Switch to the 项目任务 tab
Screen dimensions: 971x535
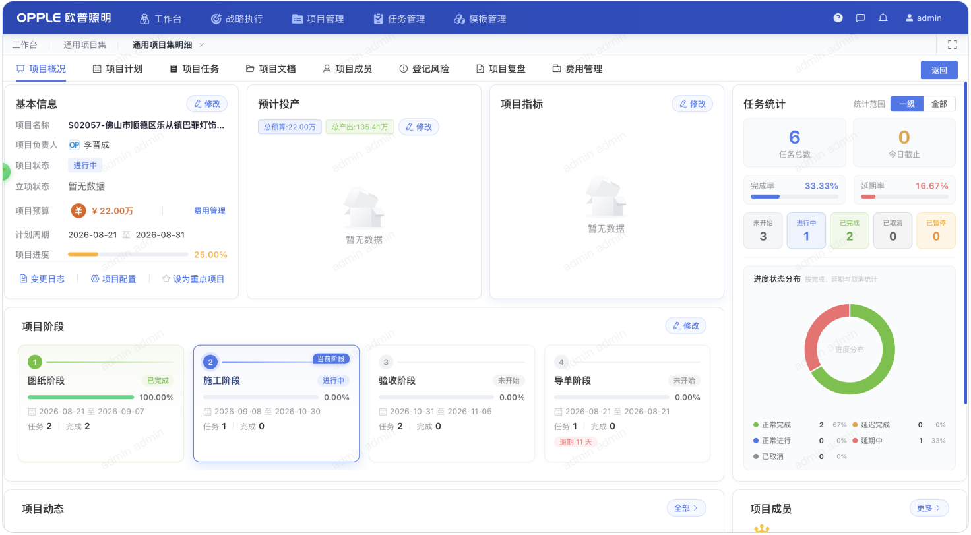(194, 69)
